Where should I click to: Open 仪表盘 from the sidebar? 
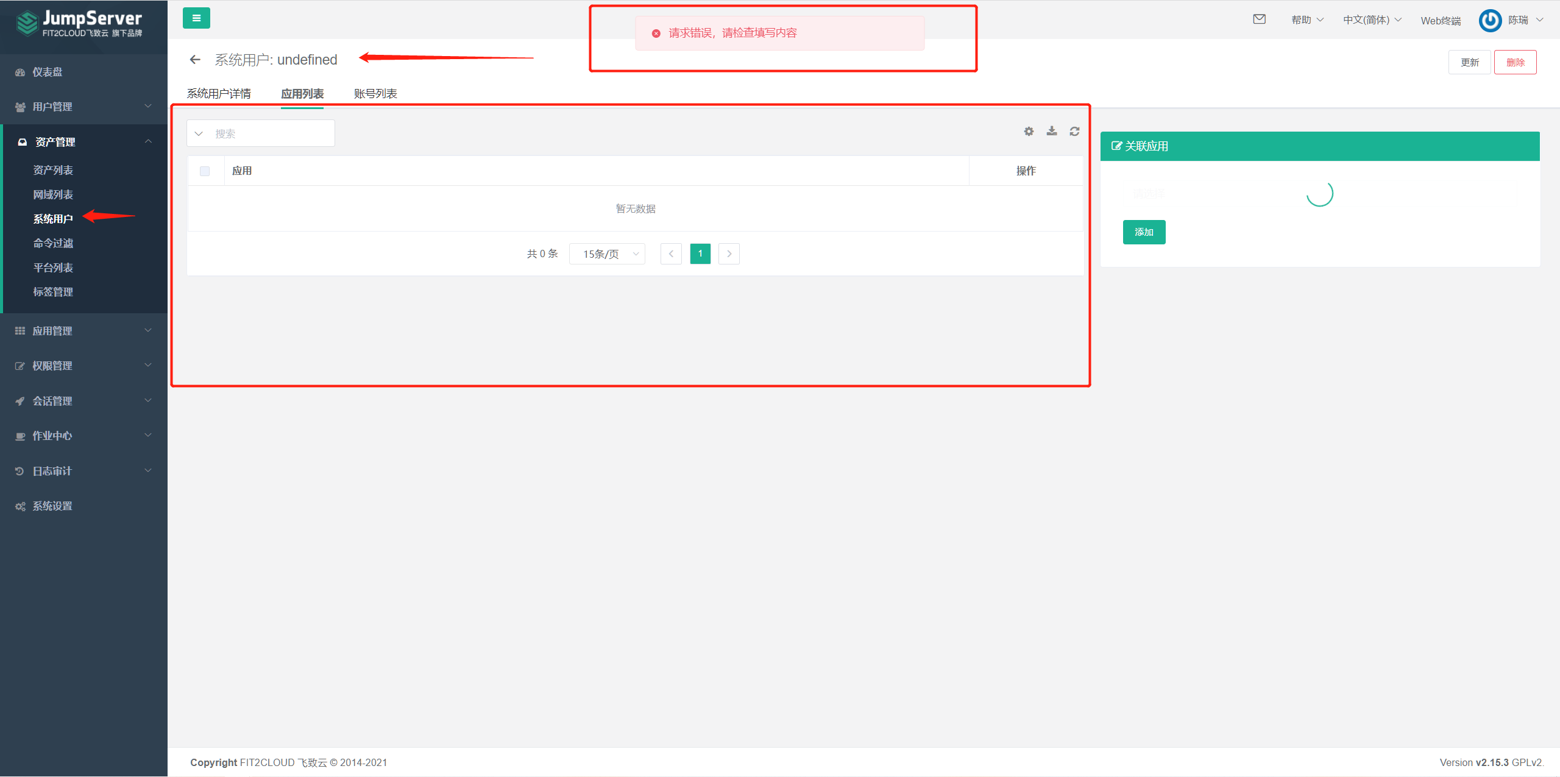47,71
